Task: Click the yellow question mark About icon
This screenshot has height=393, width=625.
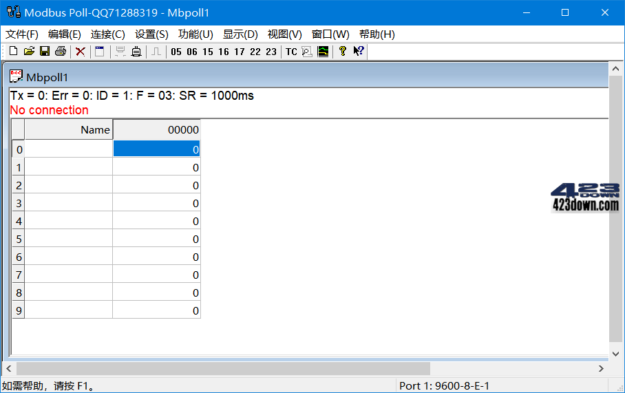Action: 342,51
